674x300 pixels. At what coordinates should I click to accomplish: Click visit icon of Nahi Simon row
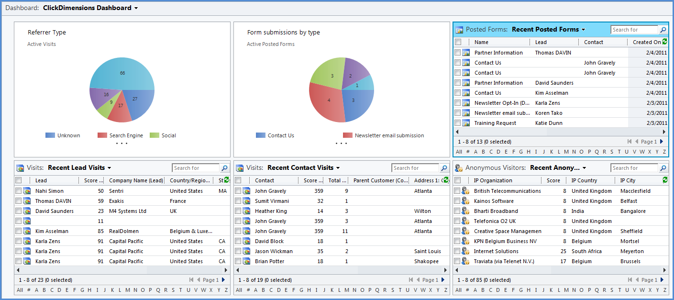[x=27, y=191]
